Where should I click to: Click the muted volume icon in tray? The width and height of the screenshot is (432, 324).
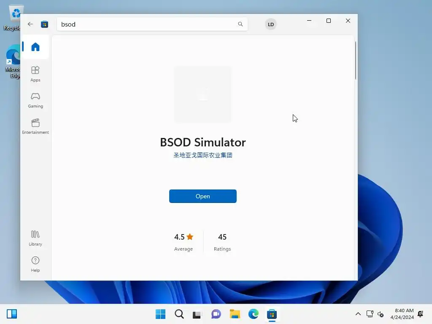381,314
